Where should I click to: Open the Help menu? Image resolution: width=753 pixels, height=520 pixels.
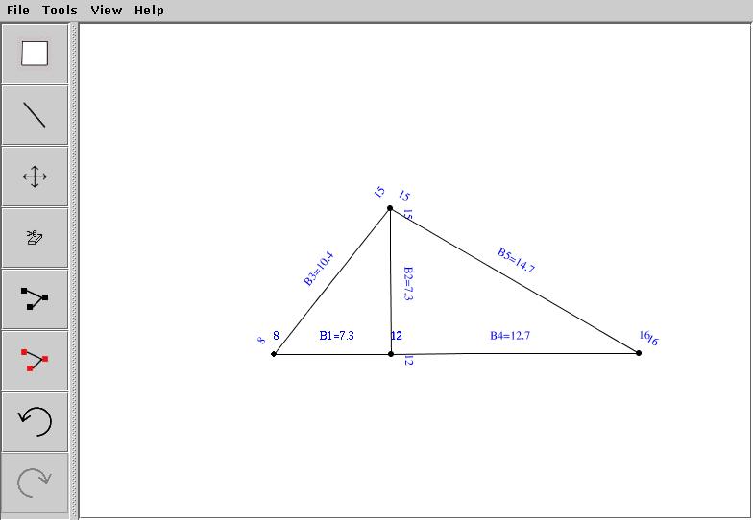click(149, 10)
